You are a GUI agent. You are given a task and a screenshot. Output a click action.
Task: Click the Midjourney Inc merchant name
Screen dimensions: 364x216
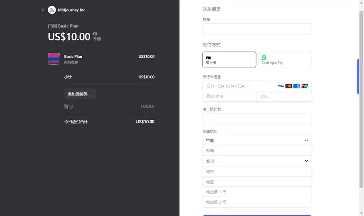[71, 10]
